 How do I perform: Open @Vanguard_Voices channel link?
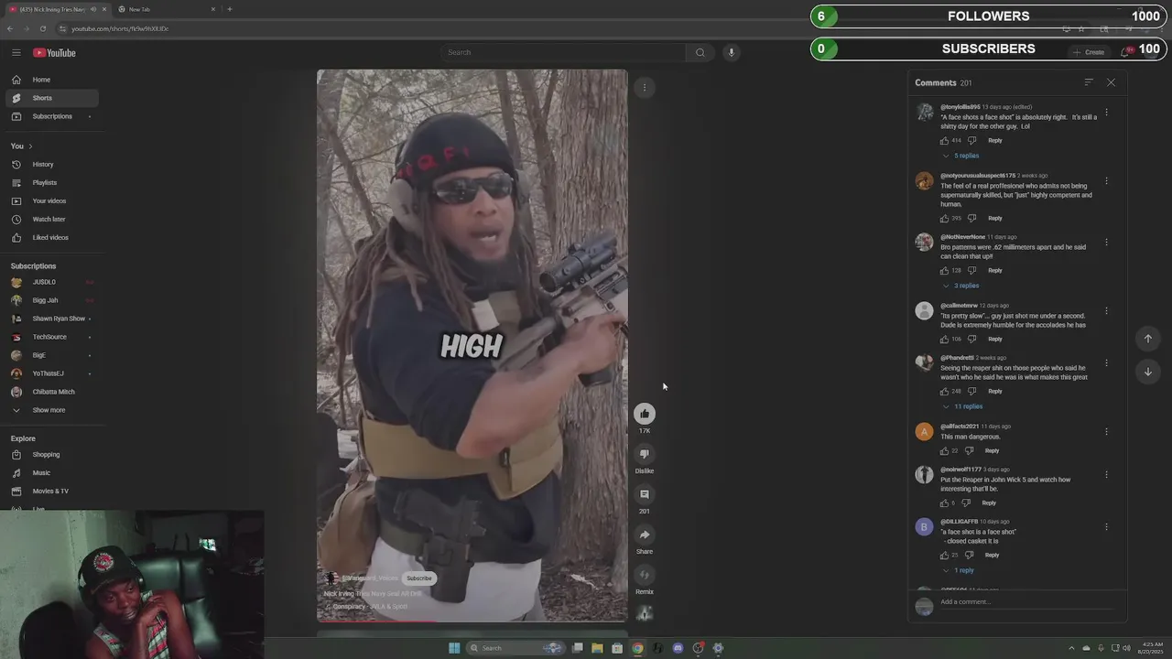370,578
